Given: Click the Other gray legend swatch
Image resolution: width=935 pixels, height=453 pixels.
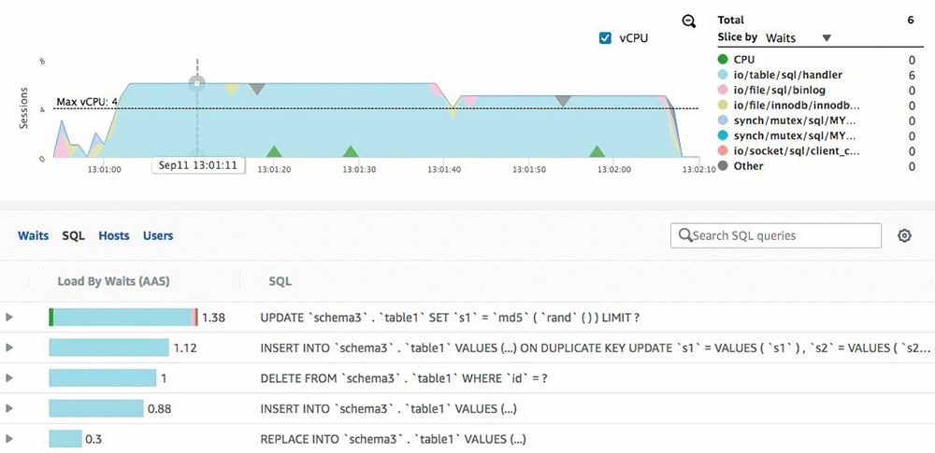Looking at the screenshot, I should click(723, 166).
